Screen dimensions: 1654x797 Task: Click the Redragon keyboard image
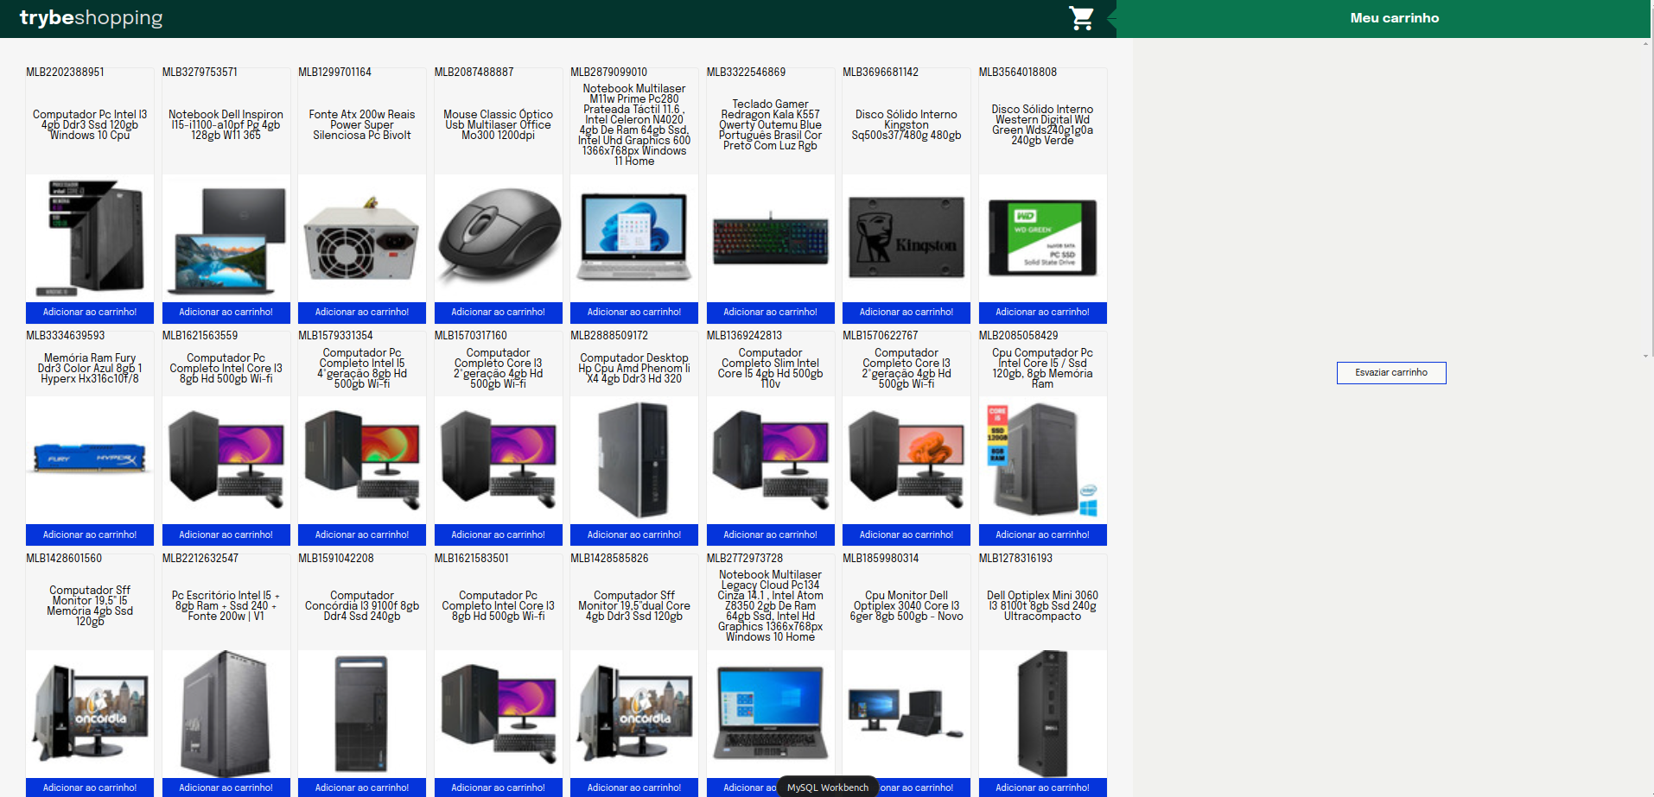coord(770,238)
